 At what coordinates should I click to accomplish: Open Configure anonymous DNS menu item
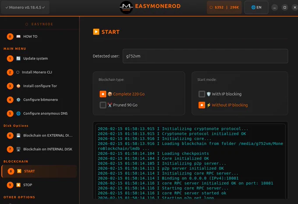tap(39, 114)
